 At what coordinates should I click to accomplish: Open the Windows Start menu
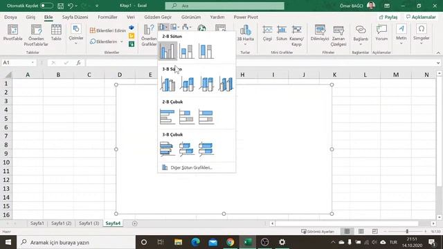(8, 242)
